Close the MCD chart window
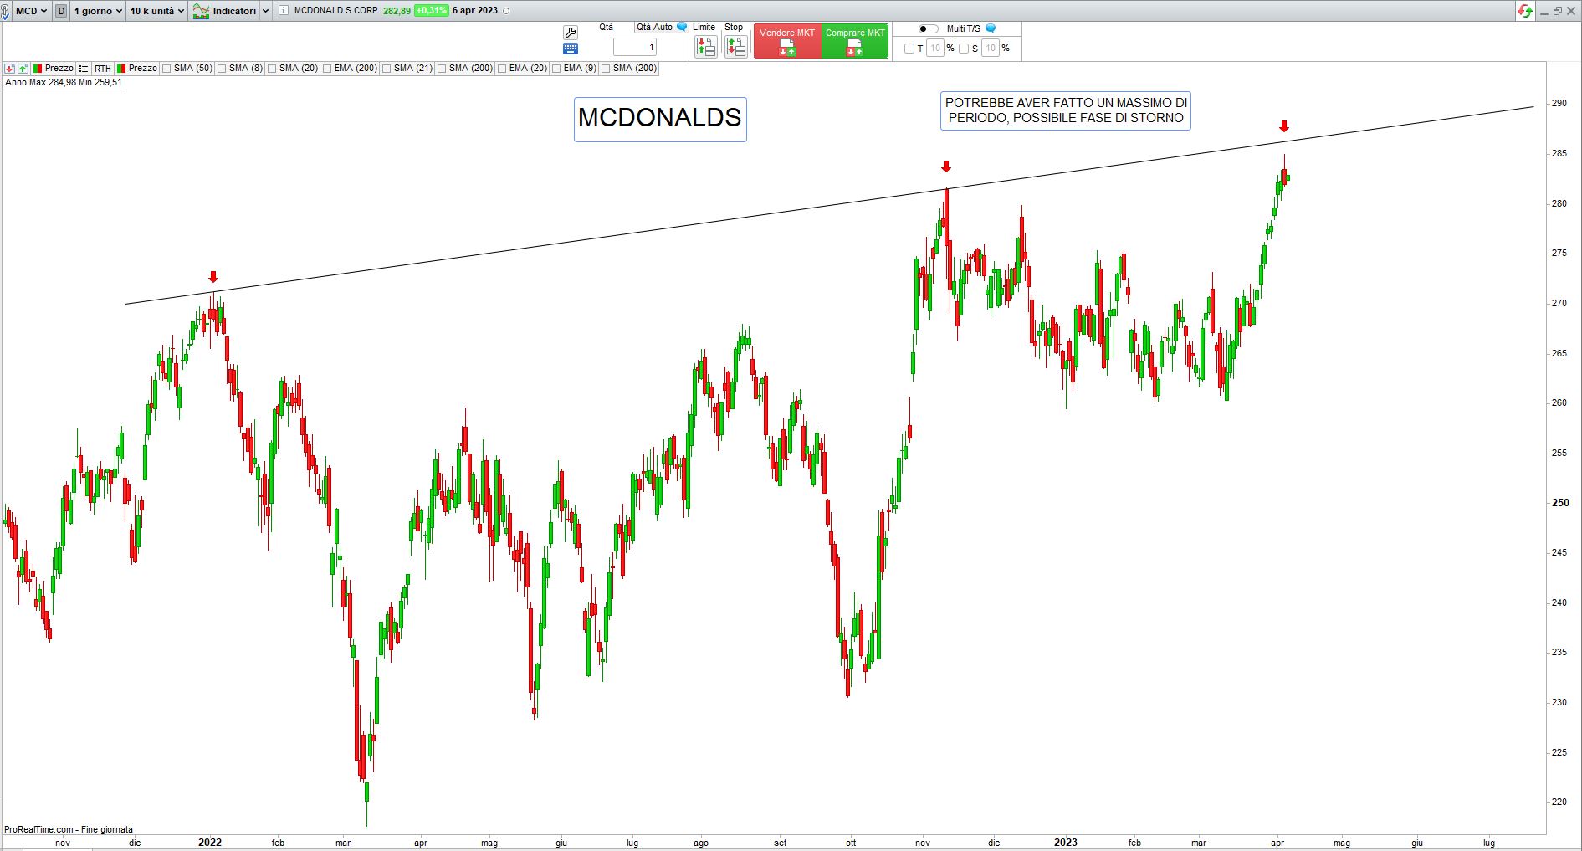Image resolution: width=1582 pixels, height=851 pixels. pos(1572,11)
